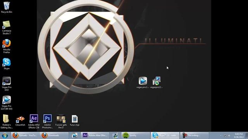Select the Vegas Pro 12.0 (64-bit) shortcut
Screen dimensions: 248x139
point(7,103)
